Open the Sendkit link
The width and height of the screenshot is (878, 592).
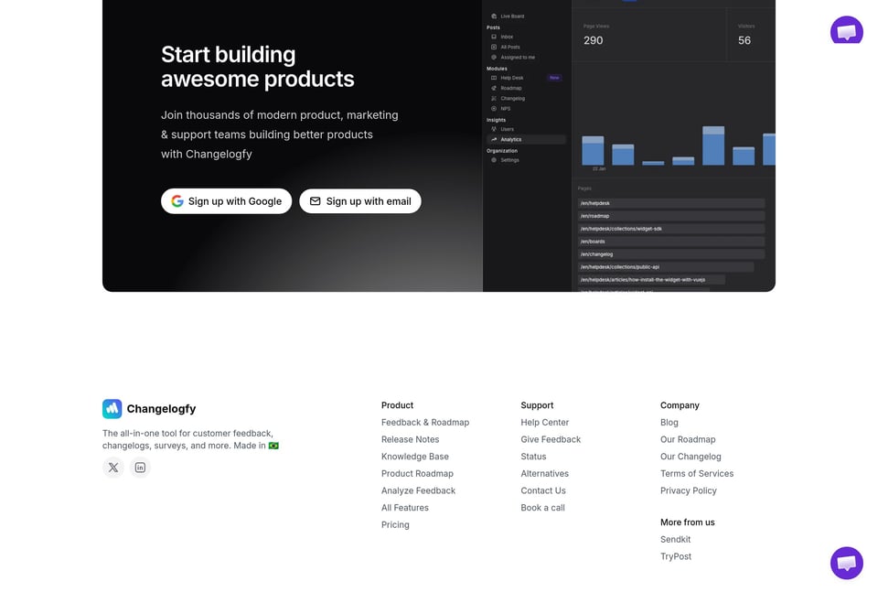coord(675,539)
